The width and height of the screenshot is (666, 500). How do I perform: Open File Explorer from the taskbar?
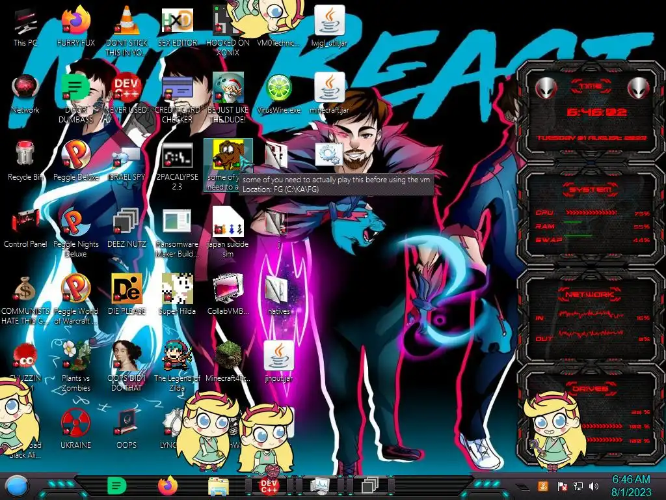point(219,486)
